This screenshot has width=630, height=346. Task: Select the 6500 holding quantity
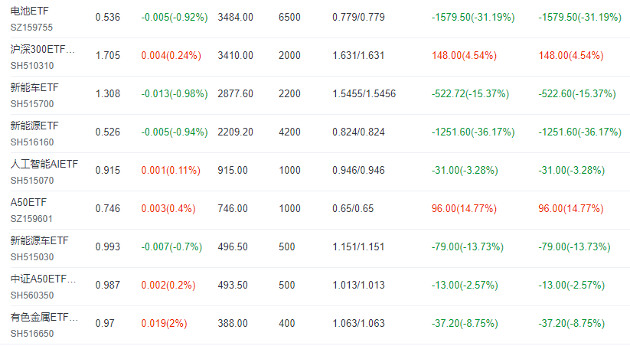[289, 18]
